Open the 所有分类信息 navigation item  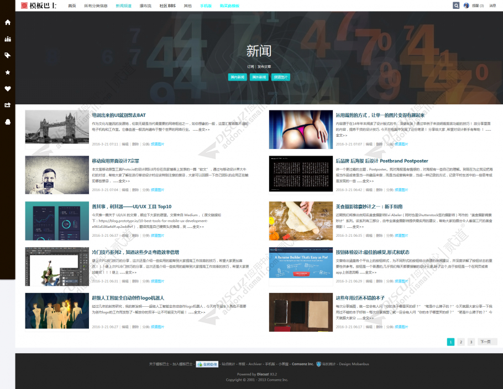point(96,6)
